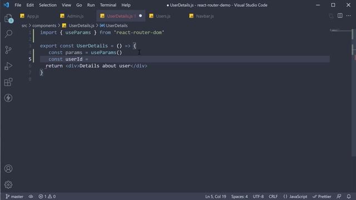Click the eye watch icon in status bar
The width and height of the screenshot is (356, 200).
pyautogui.click(x=31, y=196)
